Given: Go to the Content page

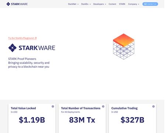Looking at the screenshot, I should [x=112, y=4].
